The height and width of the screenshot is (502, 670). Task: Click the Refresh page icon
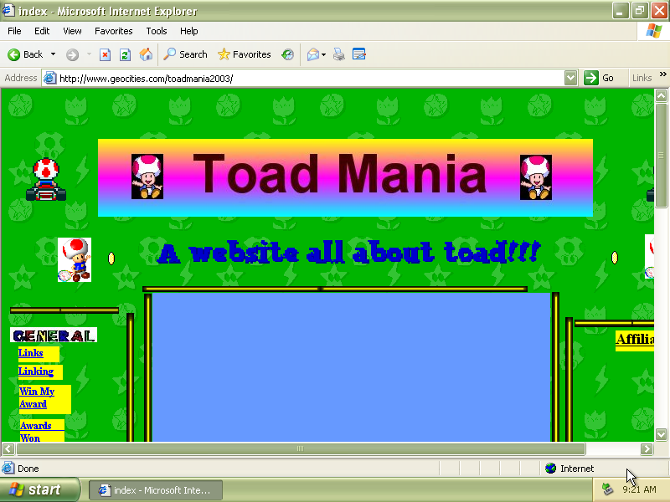coord(125,54)
